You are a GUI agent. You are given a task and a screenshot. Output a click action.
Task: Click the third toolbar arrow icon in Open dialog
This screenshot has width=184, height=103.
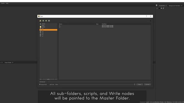point(46,21)
